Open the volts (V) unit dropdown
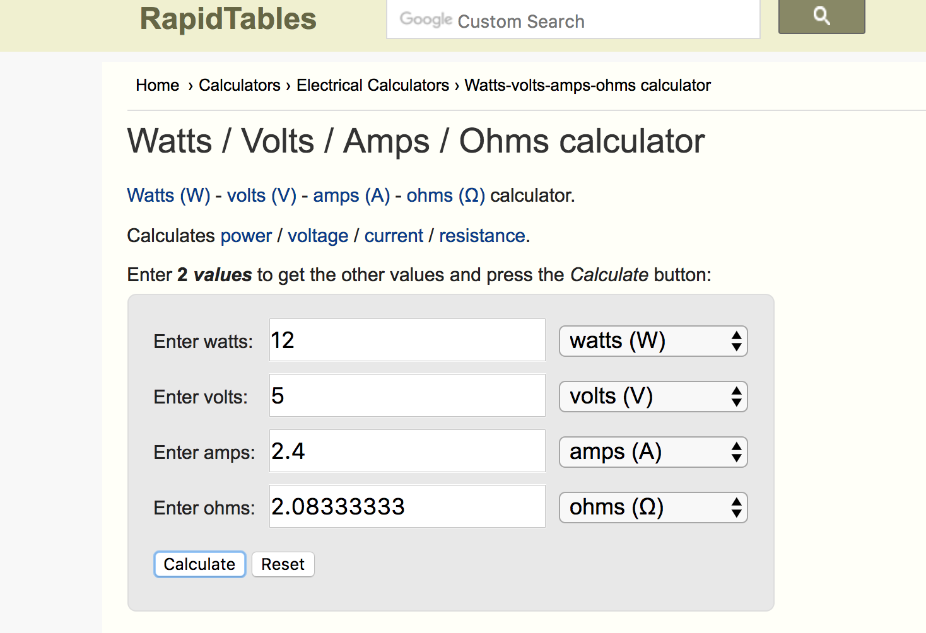 [x=653, y=397]
